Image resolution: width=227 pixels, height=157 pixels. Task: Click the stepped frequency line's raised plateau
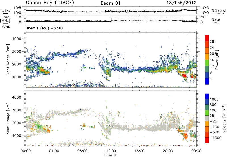coord(146,18)
